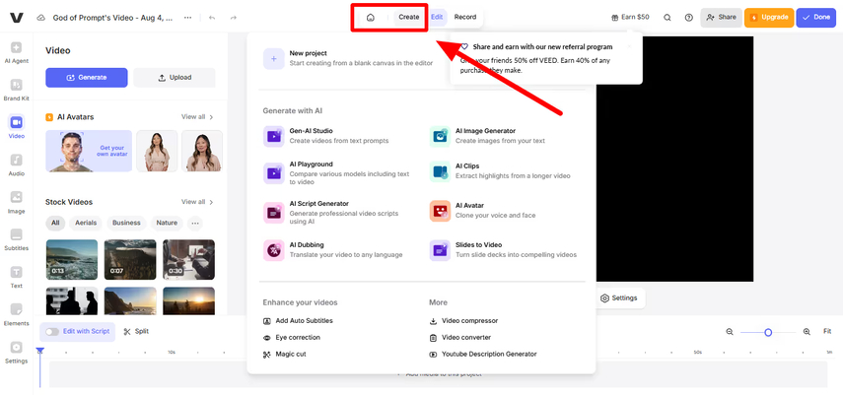Image resolution: width=843 pixels, height=395 pixels.
Task: Toggle the Edit with Script switch
Action: (51, 332)
